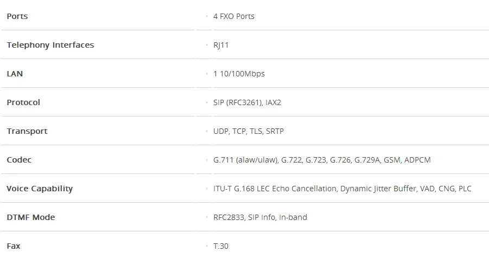This screenshot has width=489, height=259.
Task: Select the "4 FXO Ports" value
Action: (234, 16)
